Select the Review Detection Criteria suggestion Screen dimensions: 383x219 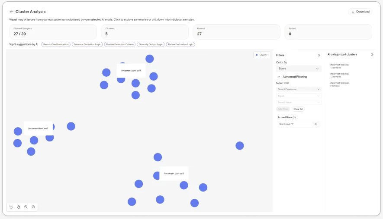[x=120, y=44]
